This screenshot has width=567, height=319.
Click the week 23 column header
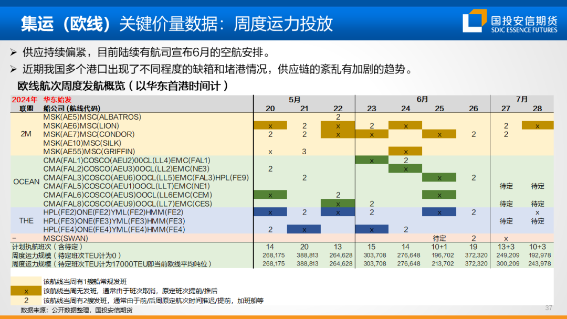372,109
